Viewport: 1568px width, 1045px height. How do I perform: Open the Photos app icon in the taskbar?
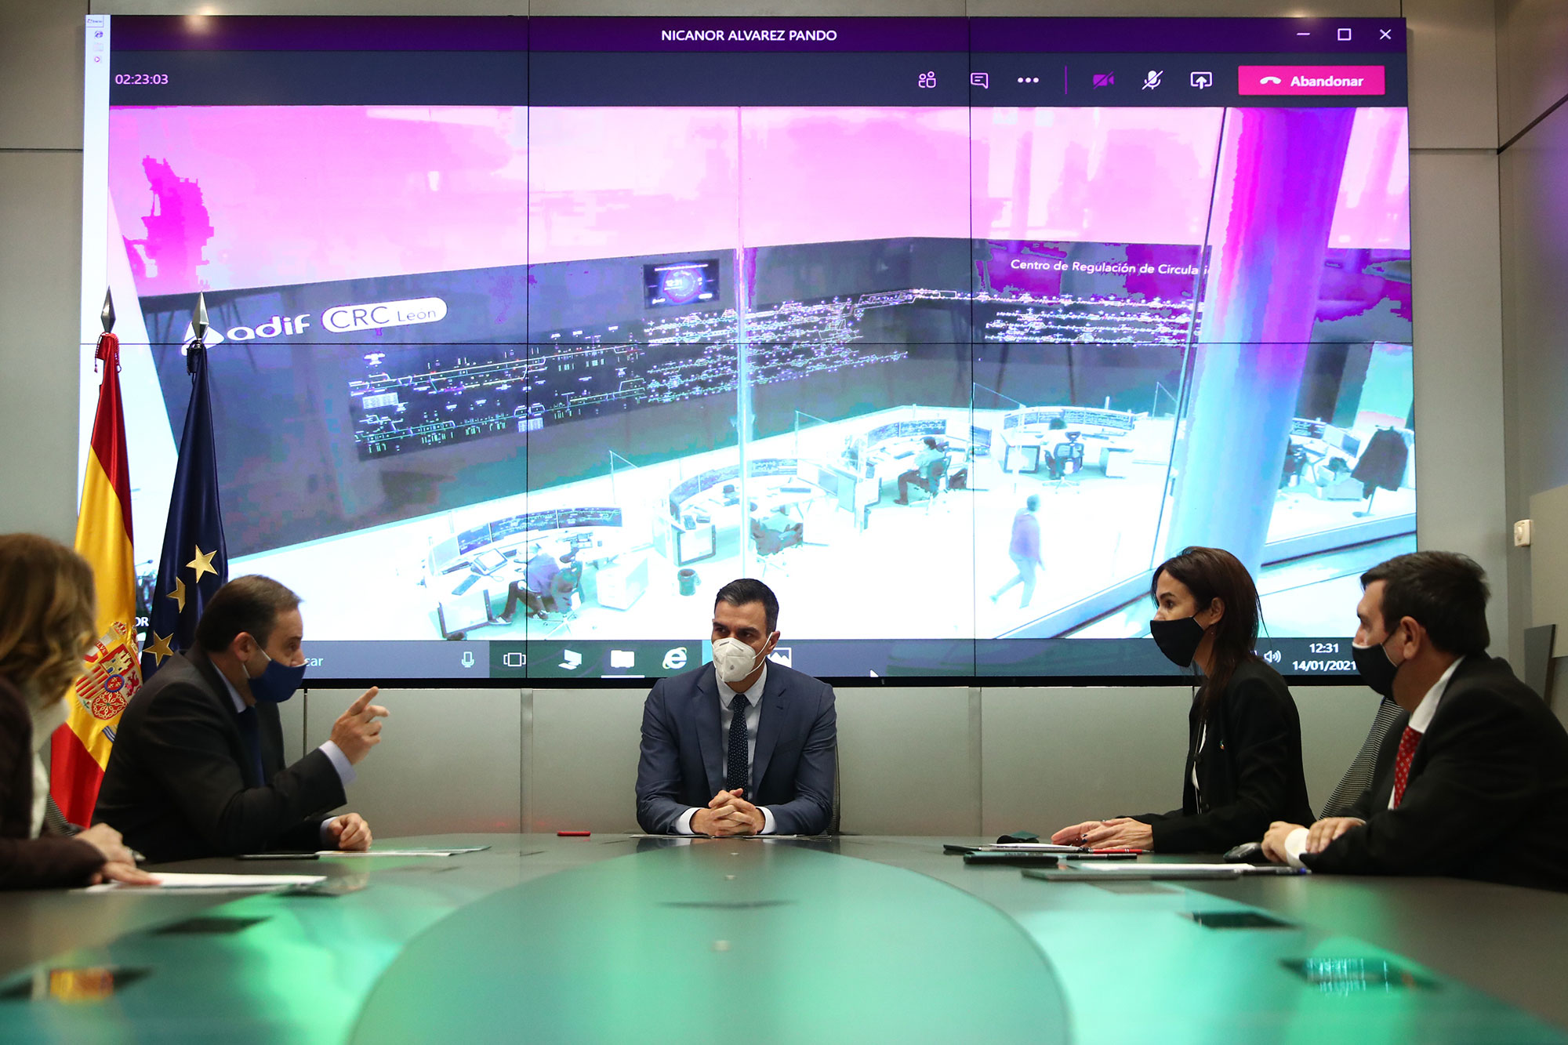(779, 657)
